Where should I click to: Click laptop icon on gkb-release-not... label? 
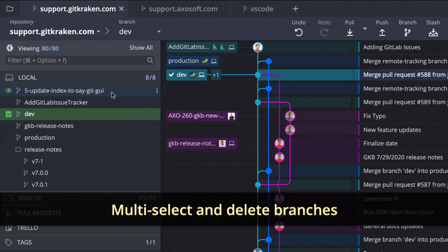(232, 143)
